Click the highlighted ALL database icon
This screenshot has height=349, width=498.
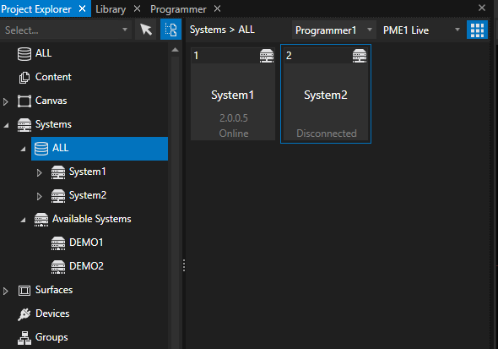click(x=41, y=149)
